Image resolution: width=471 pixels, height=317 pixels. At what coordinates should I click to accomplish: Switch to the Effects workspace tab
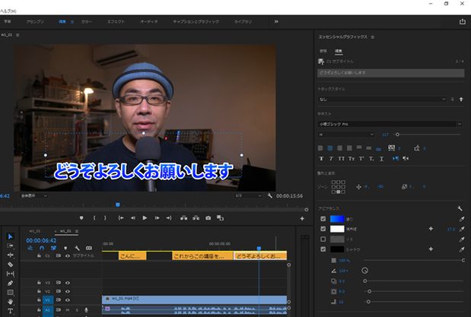tap(116, 21)
